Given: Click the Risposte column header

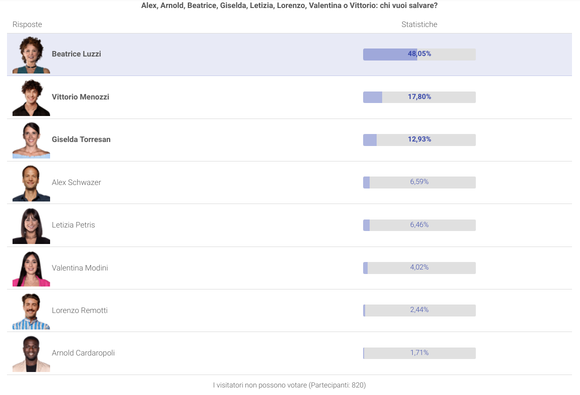Looking at the screenshot, I should (x=28, y=24).
